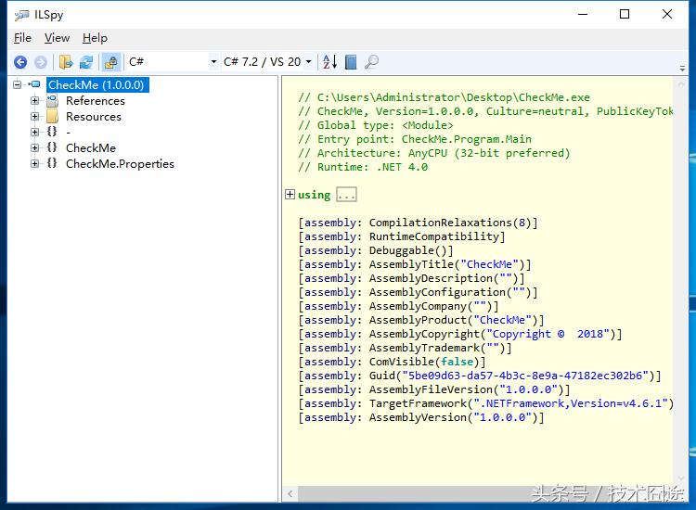Minimize the ILSpy window
The image size is (696, 510).
583,14
